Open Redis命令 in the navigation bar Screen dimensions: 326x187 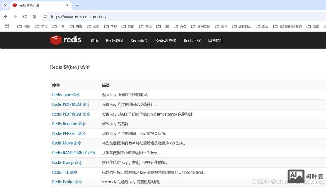coord(139,40)
